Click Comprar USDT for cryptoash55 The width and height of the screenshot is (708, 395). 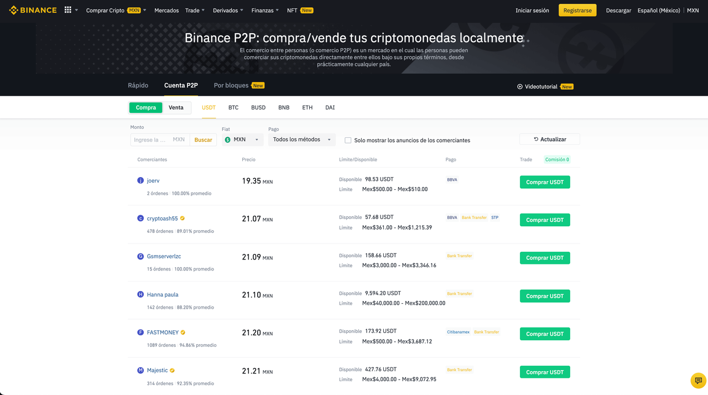click(x=545, y=220)
